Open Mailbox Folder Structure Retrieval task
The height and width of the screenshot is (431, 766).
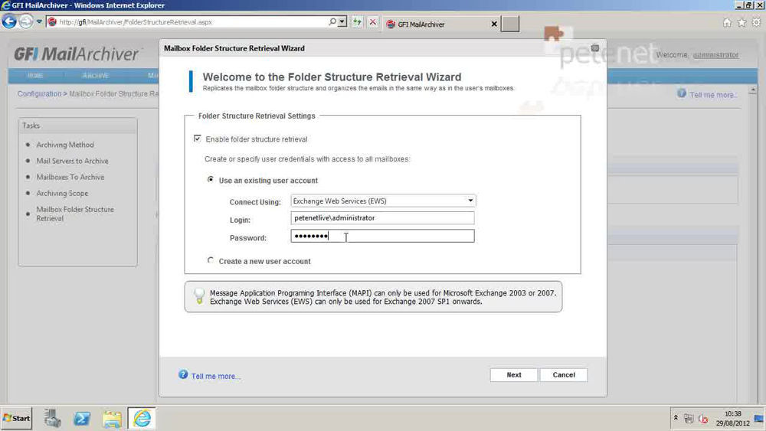pyautogui.click(x=75, y=214)
